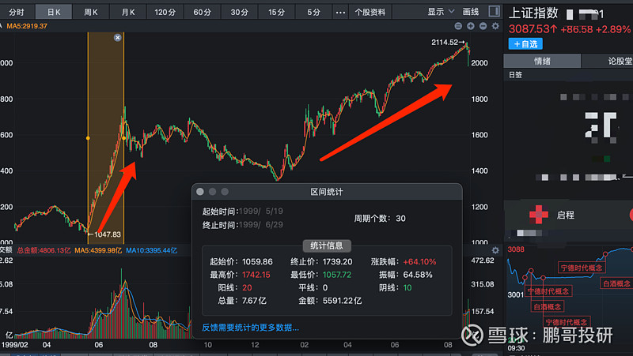Image resolution: width=633 pixels, height=356 pixels.
Task: Click the 最低价 1057.72 value
Action: coord(337,275)
